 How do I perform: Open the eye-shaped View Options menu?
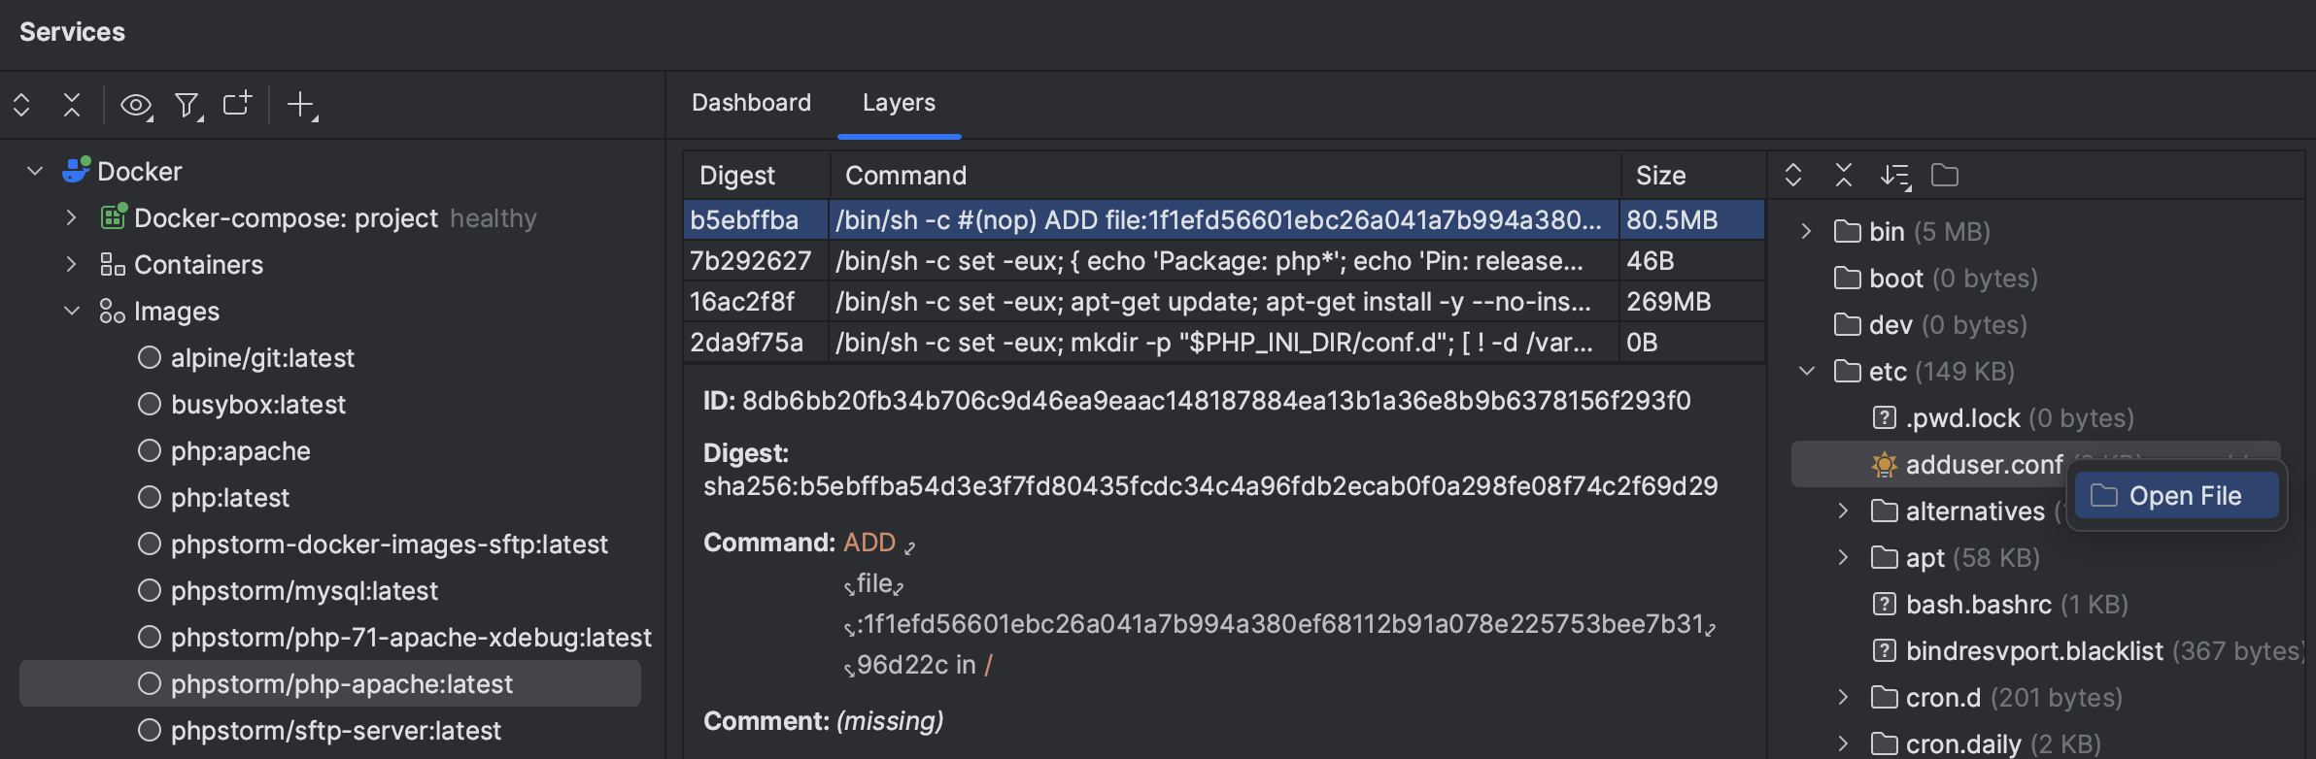pyautogui.click(x=136, y=105)
